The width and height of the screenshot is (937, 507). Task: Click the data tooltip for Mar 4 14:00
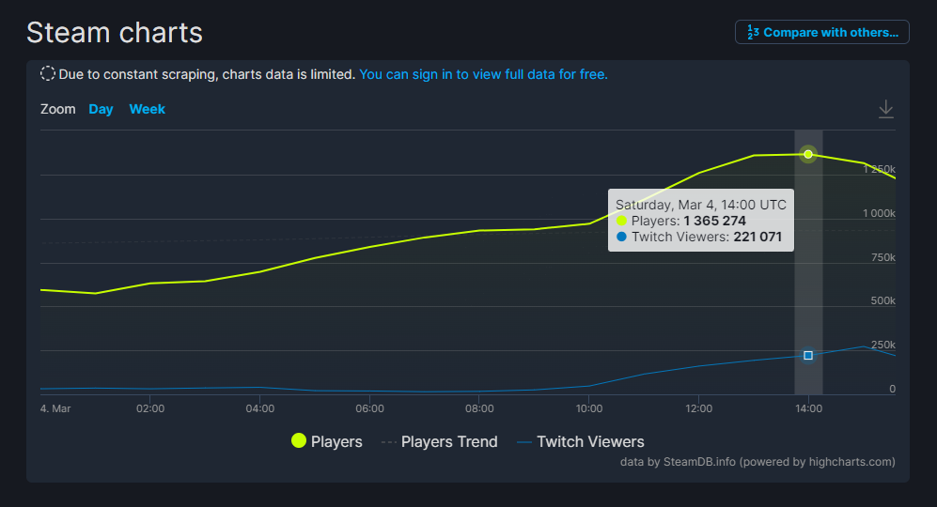point(701,221)
